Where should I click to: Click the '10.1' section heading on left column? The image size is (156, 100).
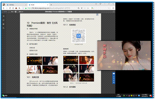pyautogui.click(x=33, y=77)
